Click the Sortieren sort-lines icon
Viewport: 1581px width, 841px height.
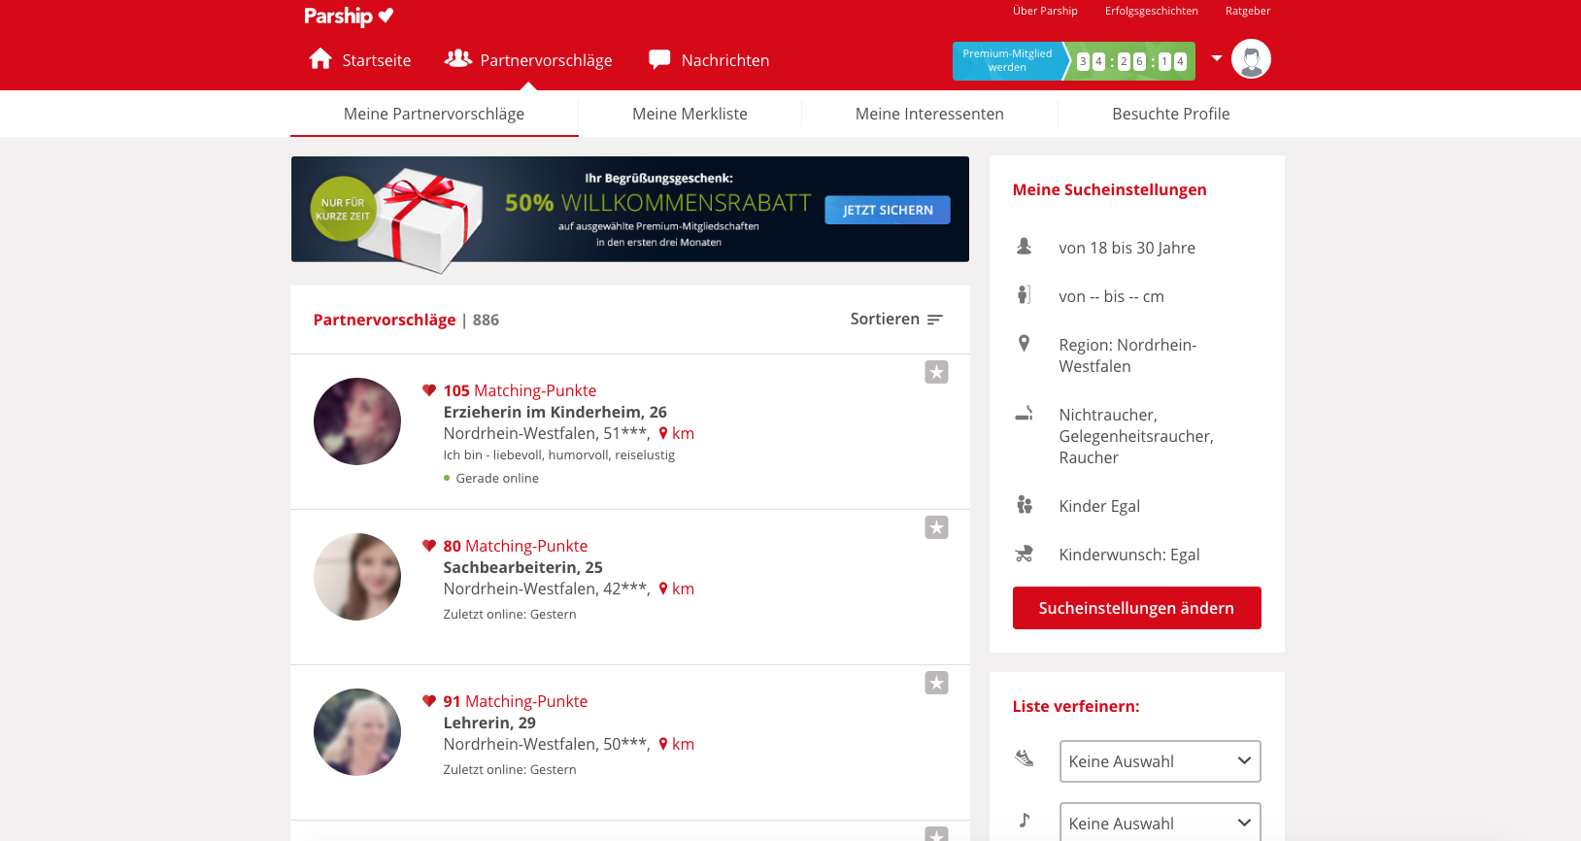(934, 320)
